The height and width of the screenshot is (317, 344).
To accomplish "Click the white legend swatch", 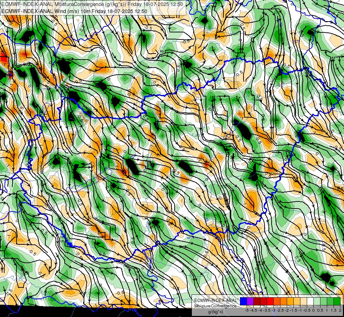I will click(310, 302).
